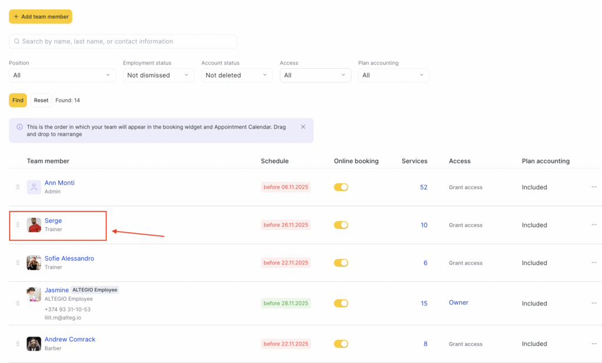Click the three-dot menu for Ann Monti
The width and height of the screenshot is (602, 363).
594,187
